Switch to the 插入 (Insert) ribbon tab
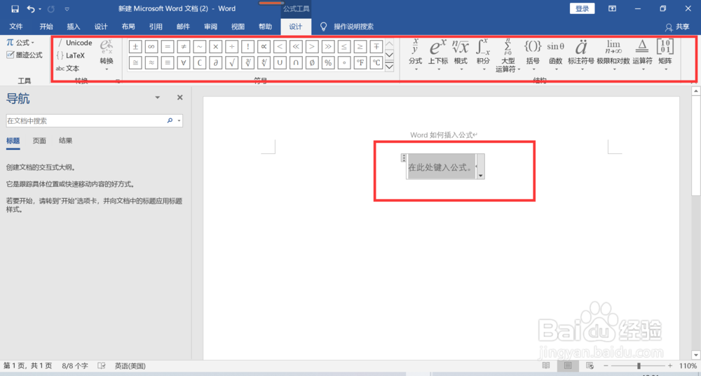Viewport: 701px width, 376px height. click(x=74, y=27)
